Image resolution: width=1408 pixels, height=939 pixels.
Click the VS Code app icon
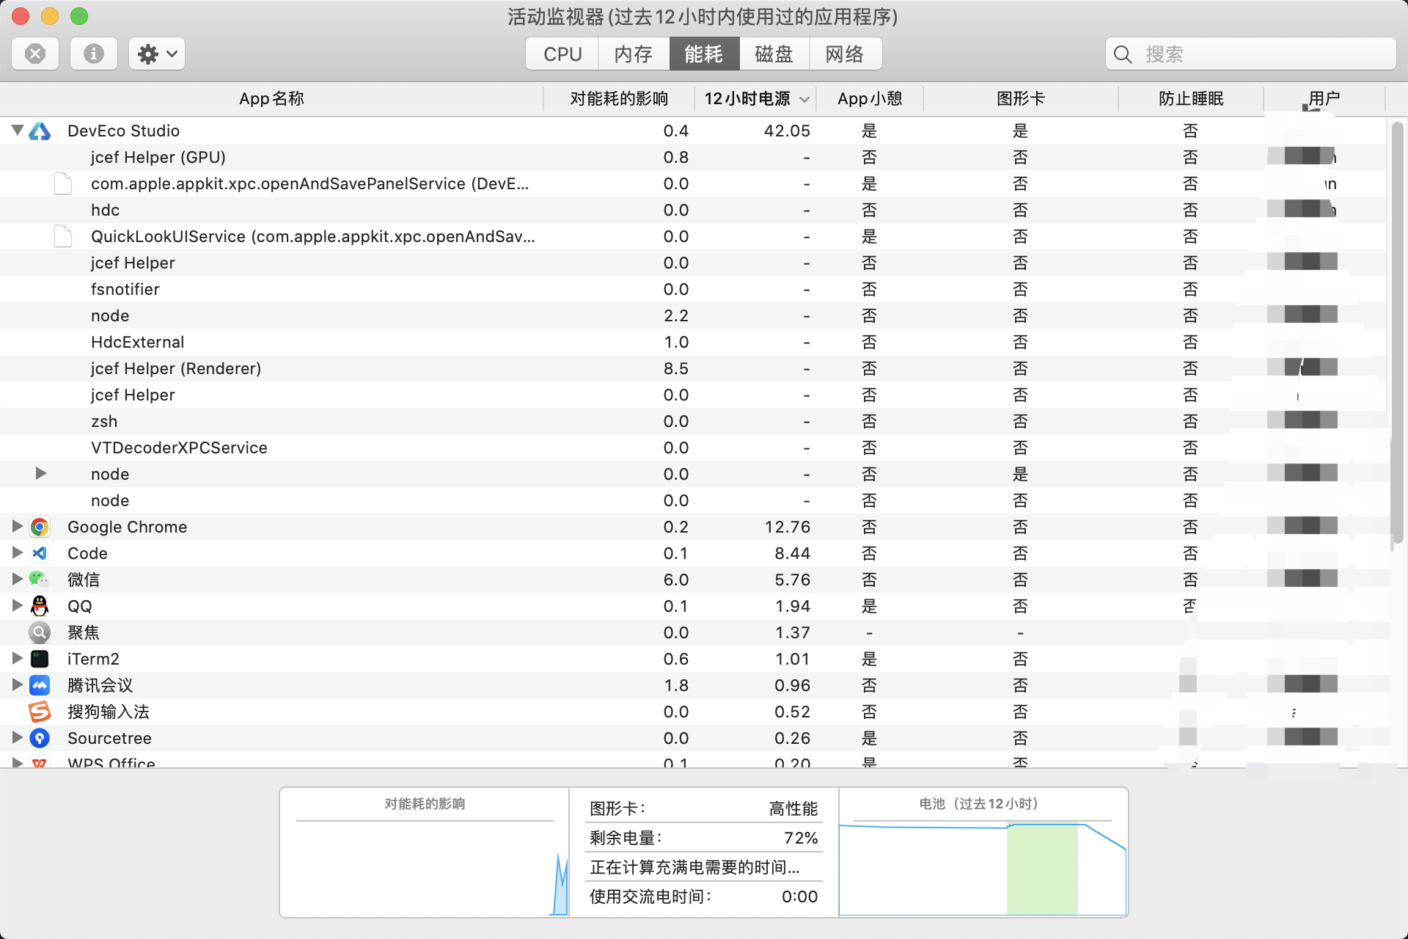coord(40,554)
